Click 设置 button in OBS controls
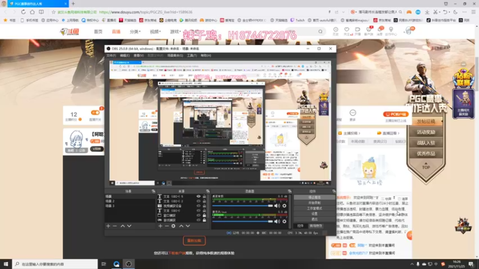This screenshot has width=479, height=269. point(314,214)
